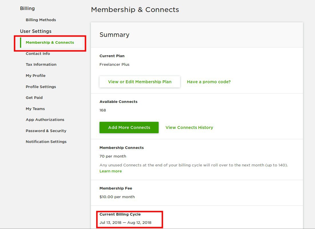This screenshot has width=315, height=229.
Task: Follow the Learn more link
Action: coord(111,171)
